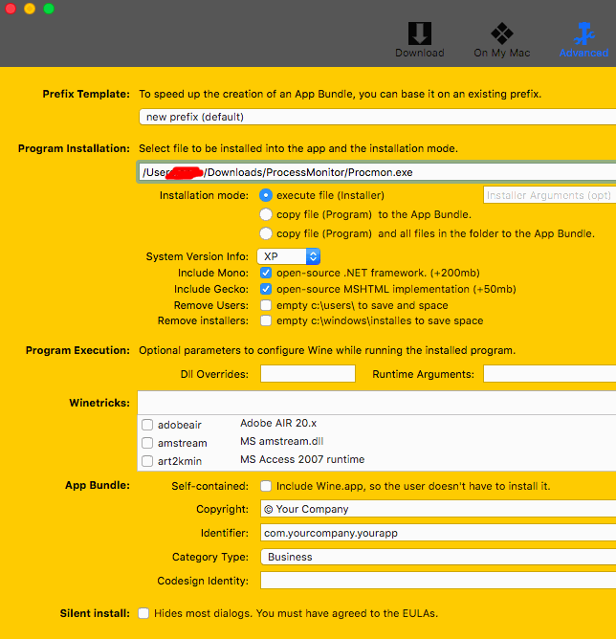Screen dimensions: 616x639
Task: Switch to the On My Mac section
Action: coord(501,39)
